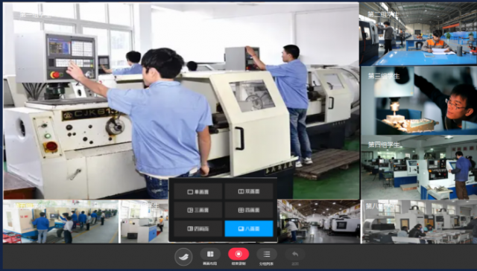Stop recording with the red button

coord(238,257)
